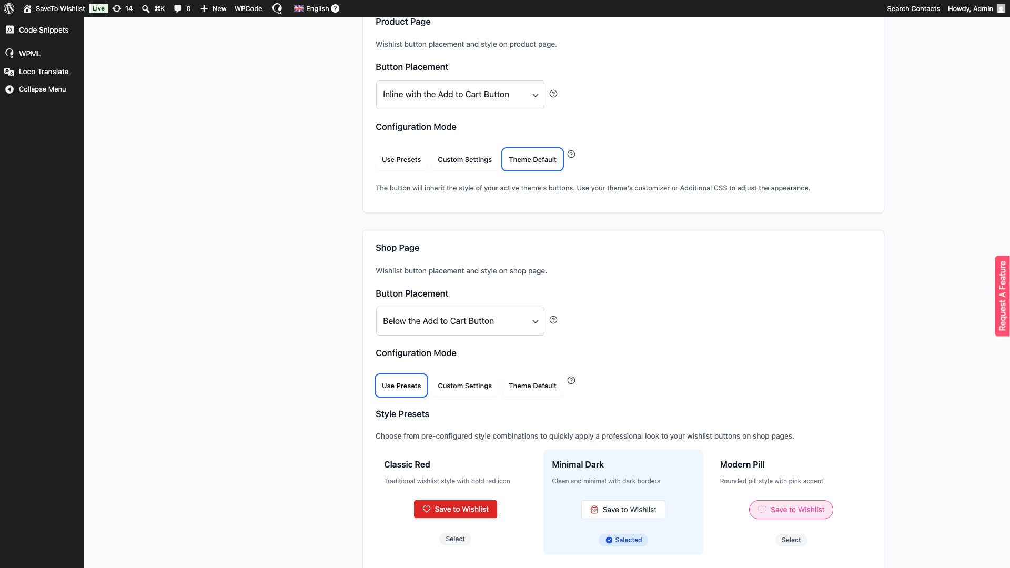Select Theme Default mode for Shop Page
Image resolution: width=1010 pixels, height=568 pixels.
(532, 386)
